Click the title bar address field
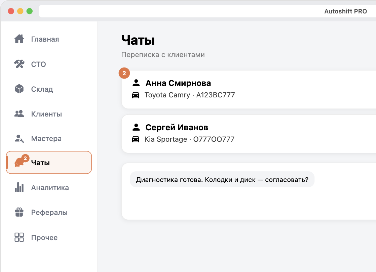Viewport: 376px width, 272px height. (208, 11)
